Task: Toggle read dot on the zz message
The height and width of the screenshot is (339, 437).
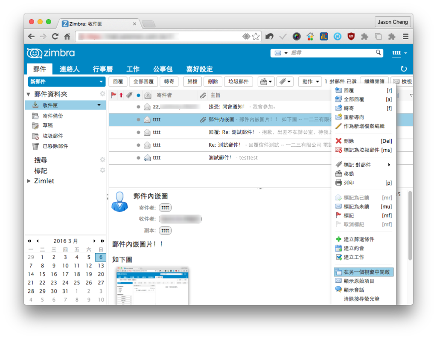Action: 139,107
